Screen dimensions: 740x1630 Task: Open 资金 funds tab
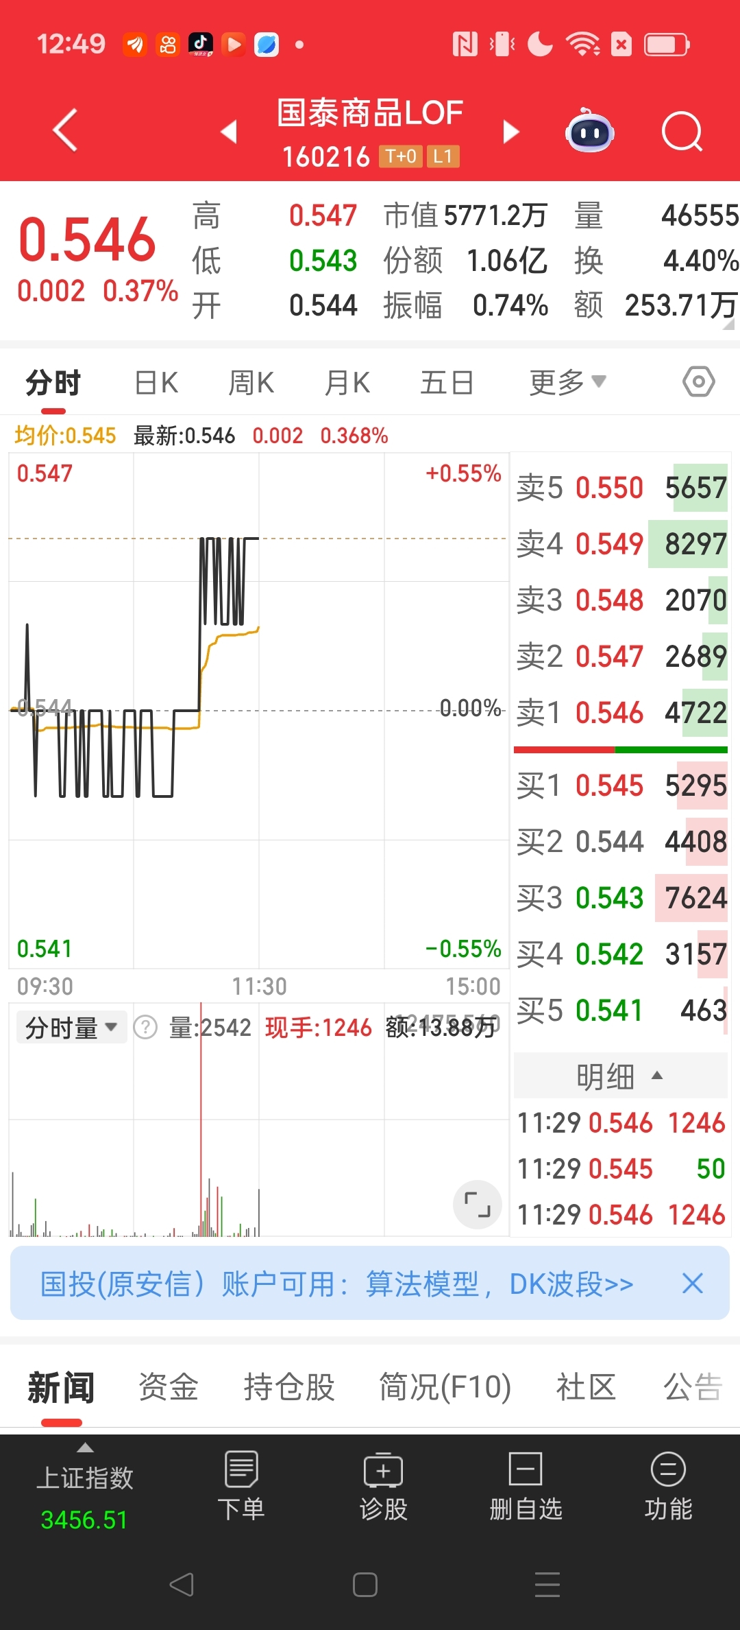click(169, 1387)
